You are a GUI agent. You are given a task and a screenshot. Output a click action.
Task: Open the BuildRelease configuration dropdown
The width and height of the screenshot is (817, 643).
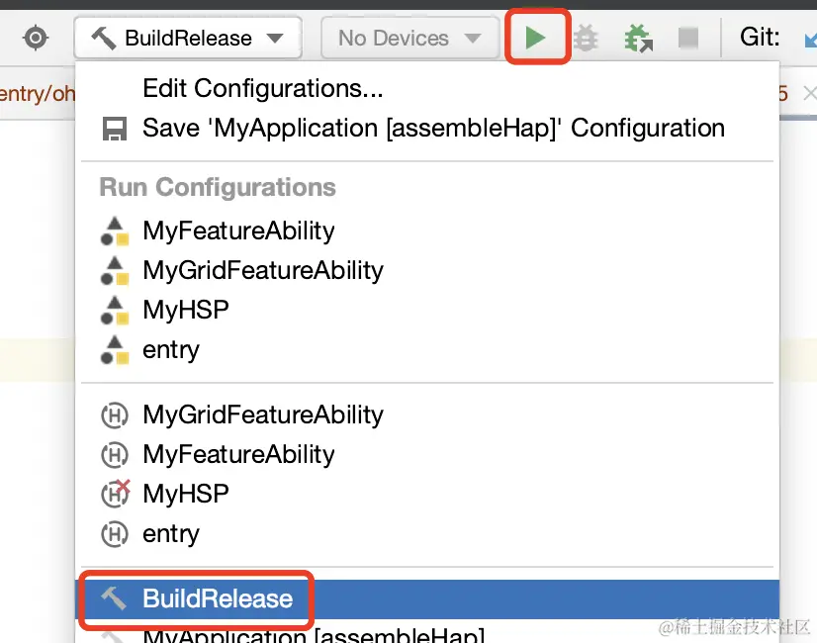click(188, 39)
